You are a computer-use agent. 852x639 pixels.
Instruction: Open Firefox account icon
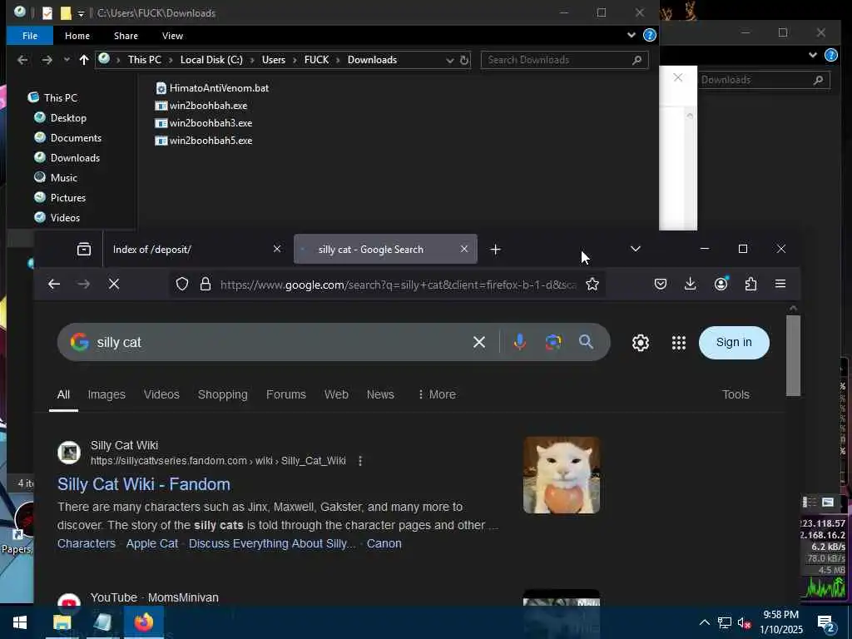click(721, 285)
